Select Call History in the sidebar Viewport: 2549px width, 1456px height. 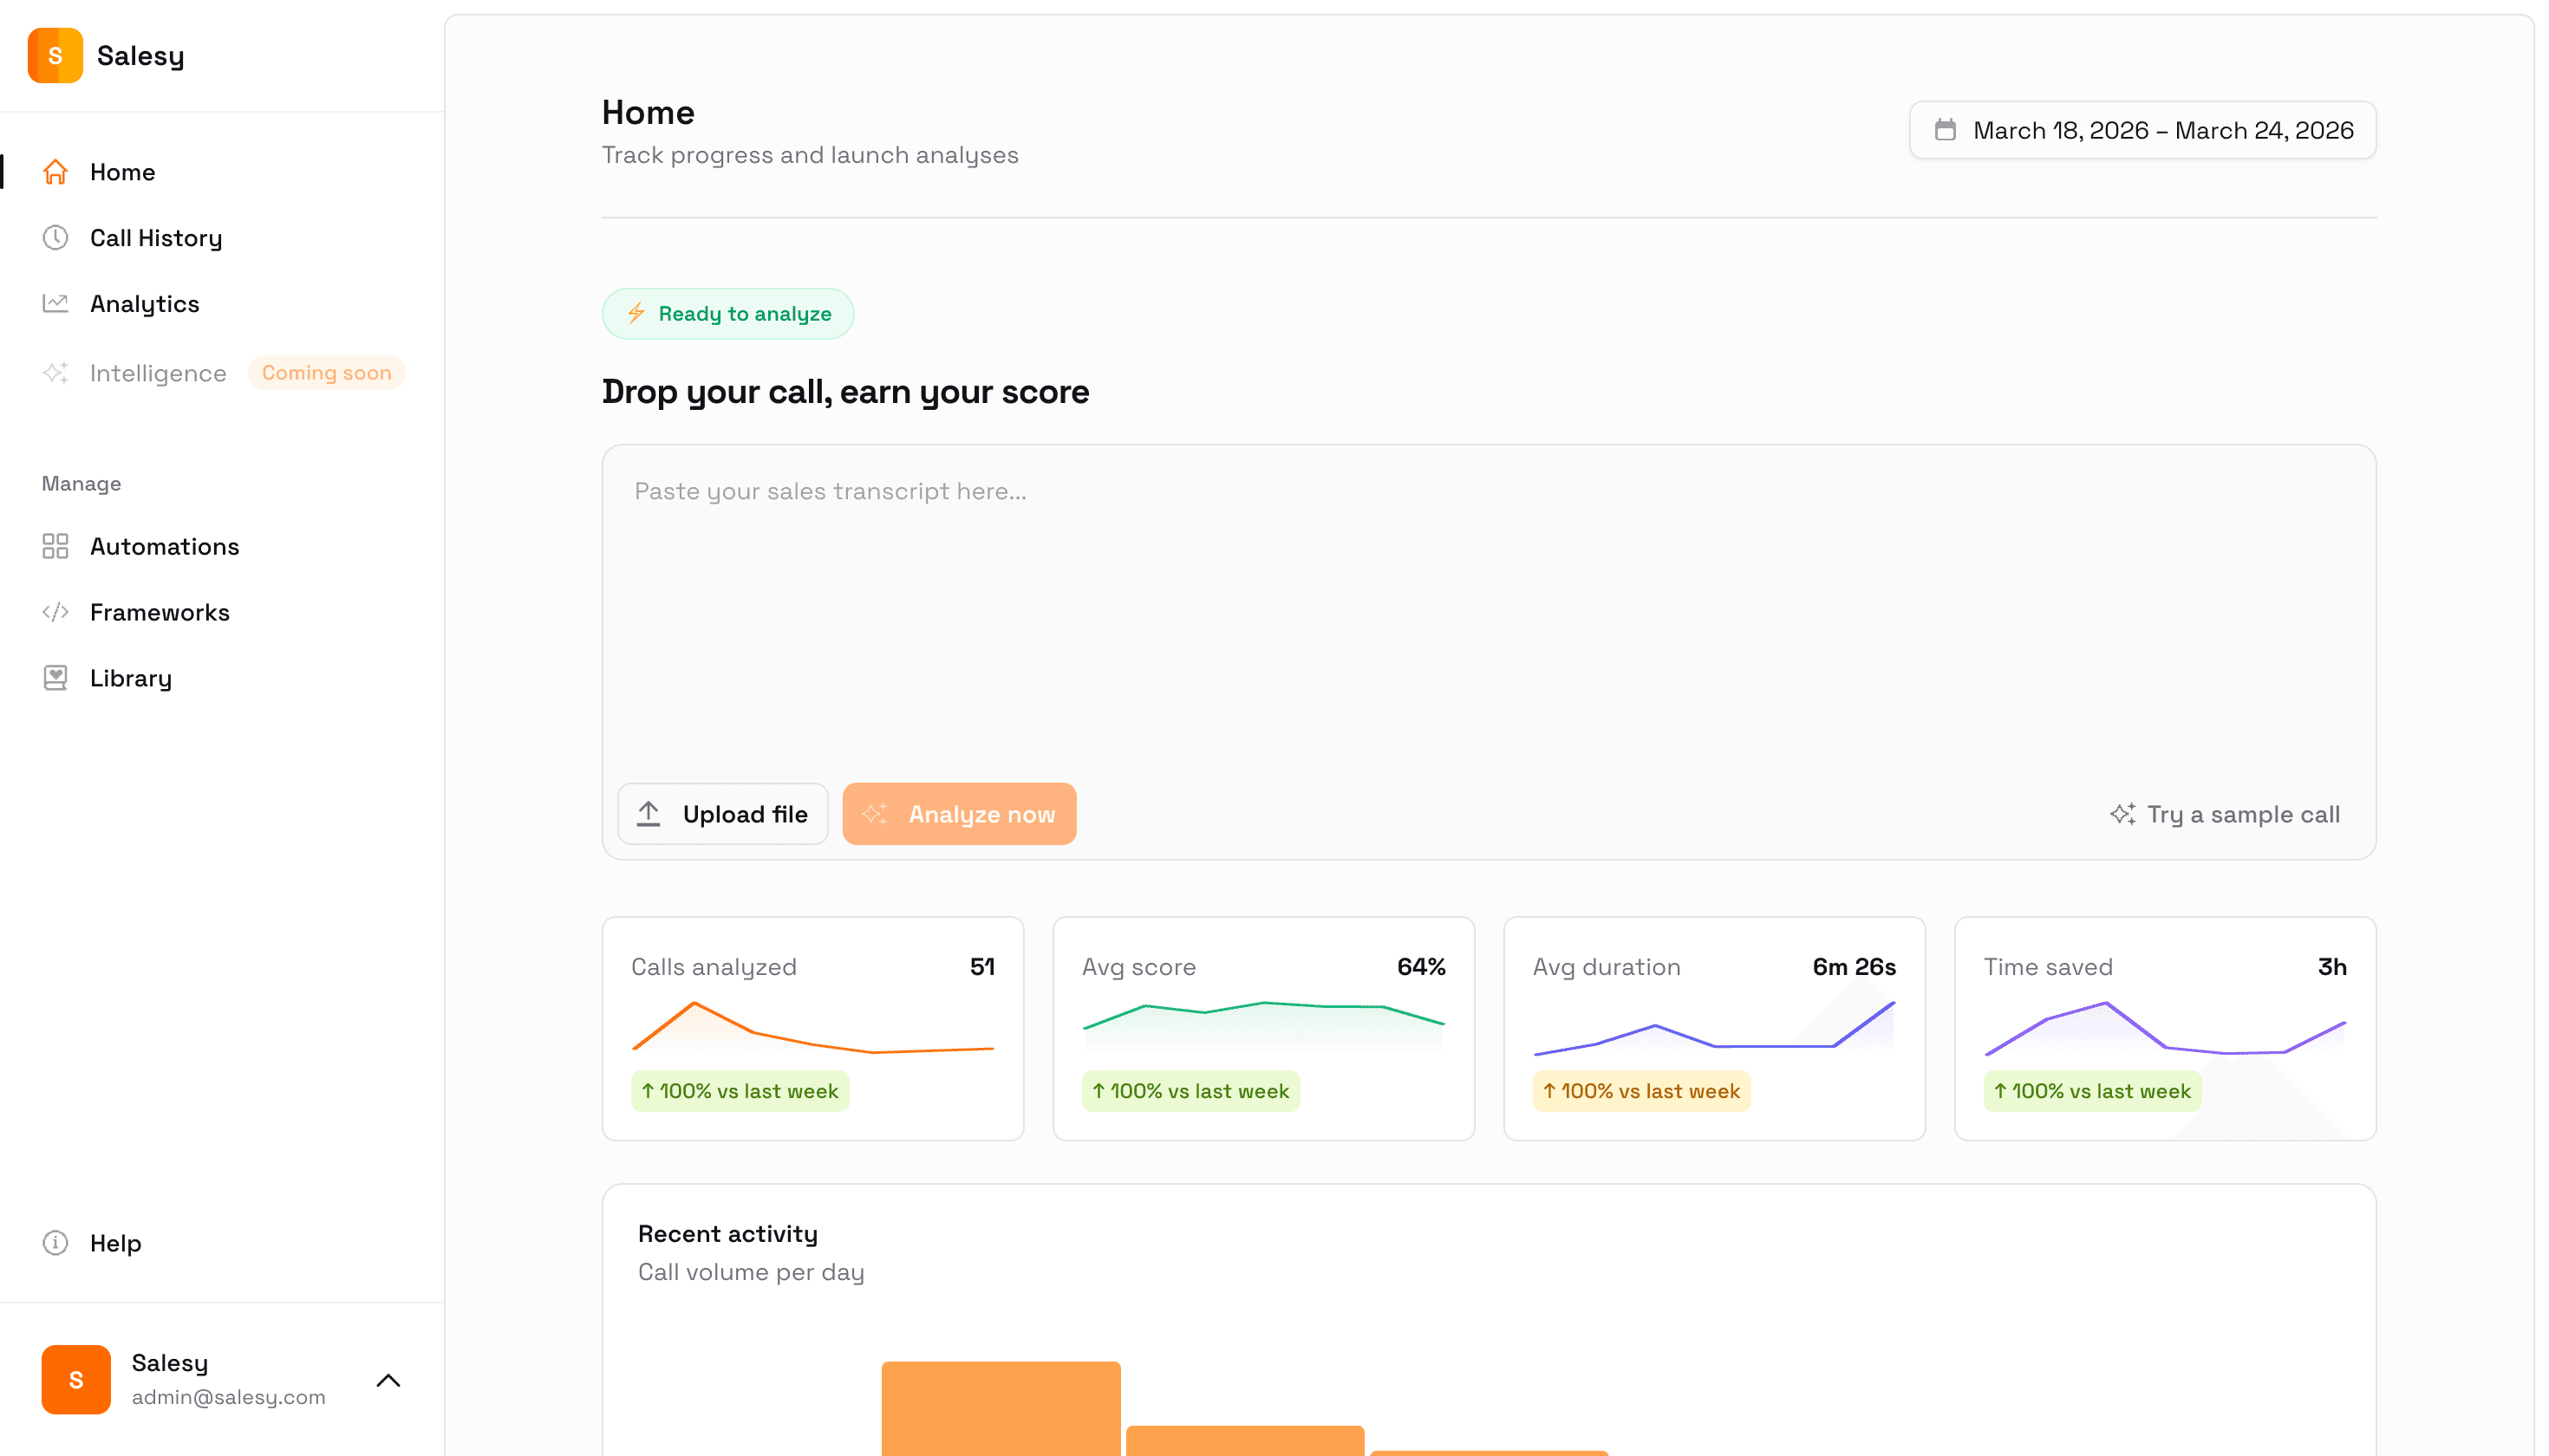point(155,237)
